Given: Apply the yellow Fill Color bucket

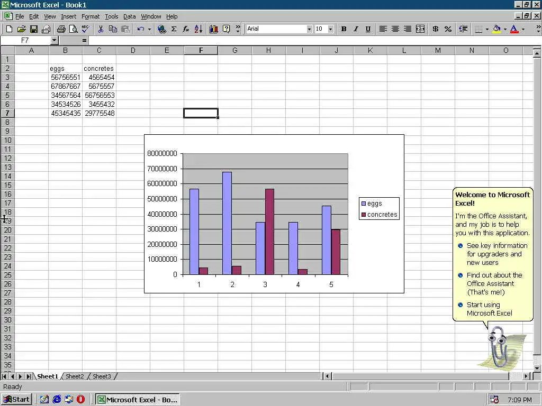Looking at the screenshot, I should (496, 29).
